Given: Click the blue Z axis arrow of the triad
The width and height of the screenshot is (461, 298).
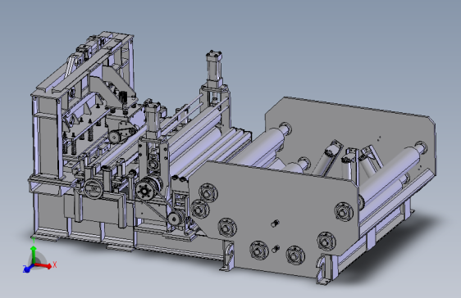Looking at the screenshot, I should (x=28, y=268).
